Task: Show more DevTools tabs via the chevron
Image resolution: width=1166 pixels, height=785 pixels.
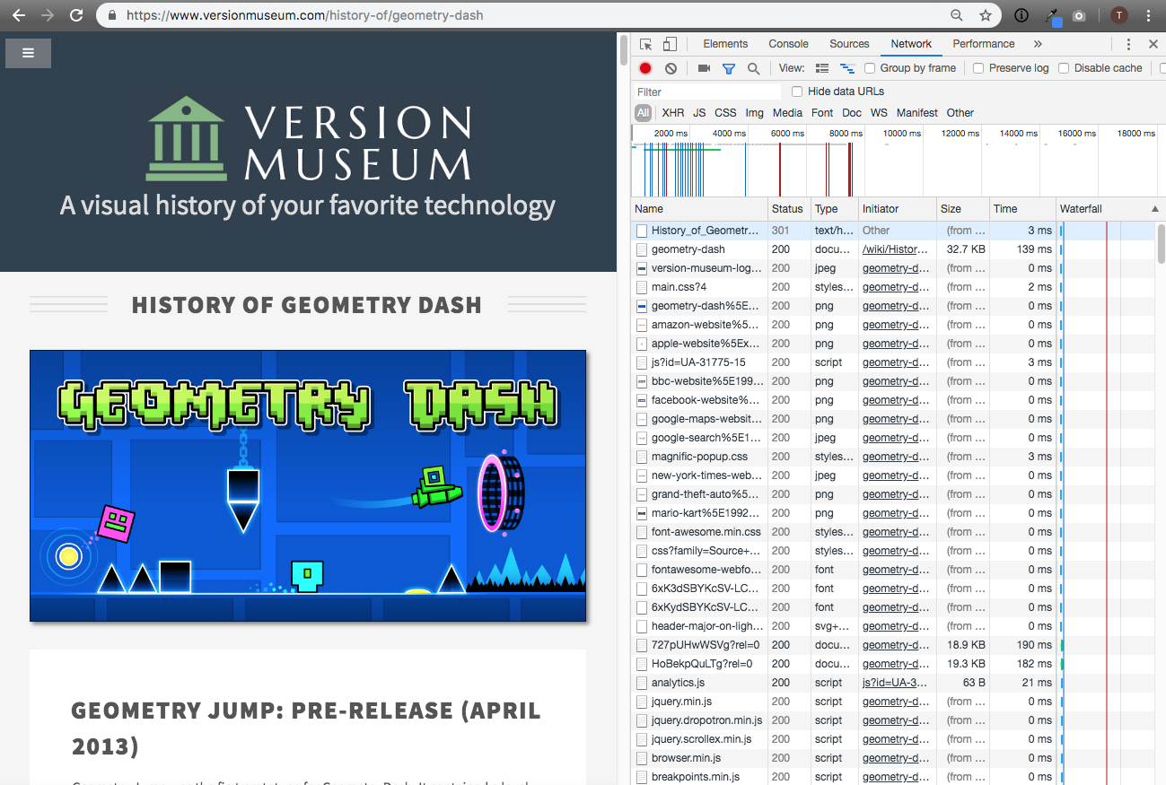Action: click(x=1038, y=44)
